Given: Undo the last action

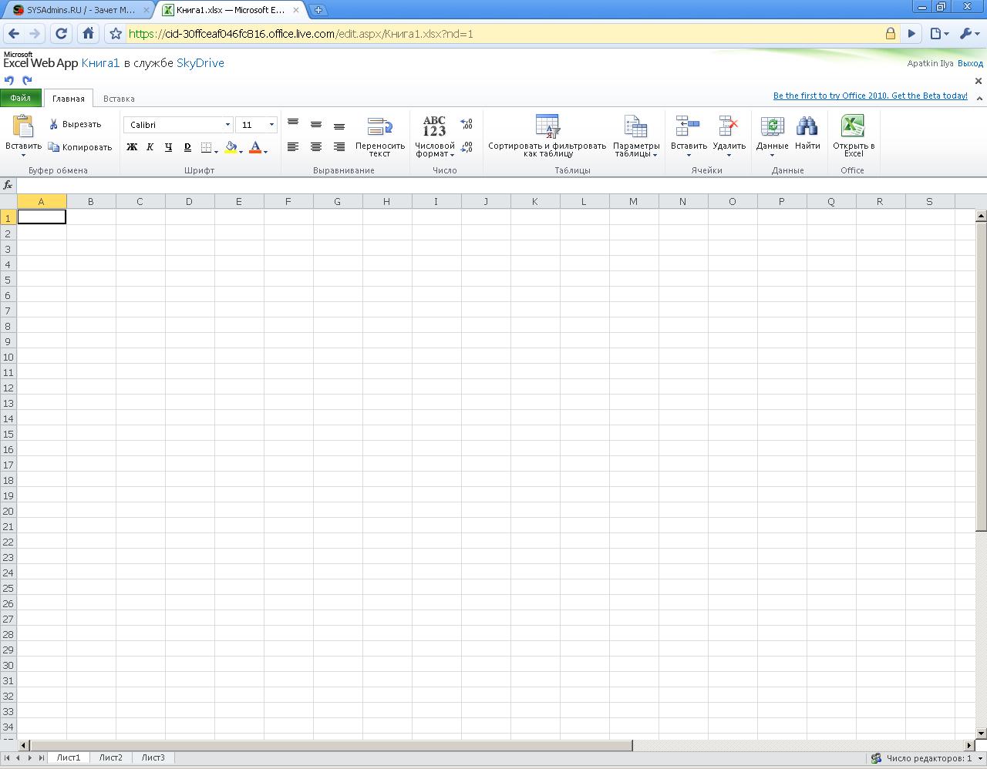Looking at the screenshot, I should tap(9, 80).
